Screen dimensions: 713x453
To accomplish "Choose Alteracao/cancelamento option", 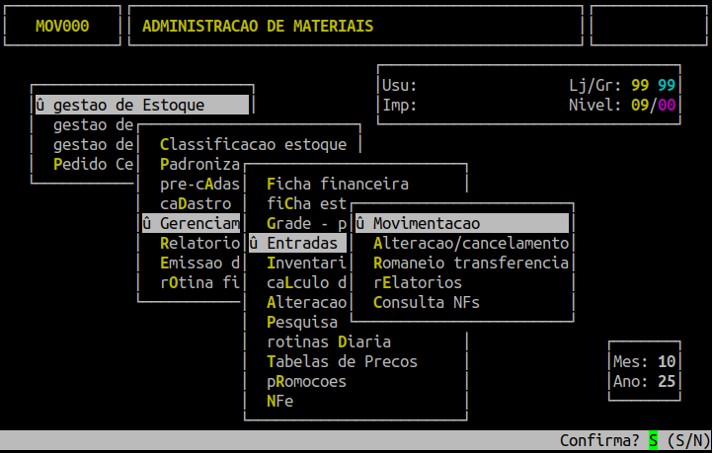I will 470,243.
